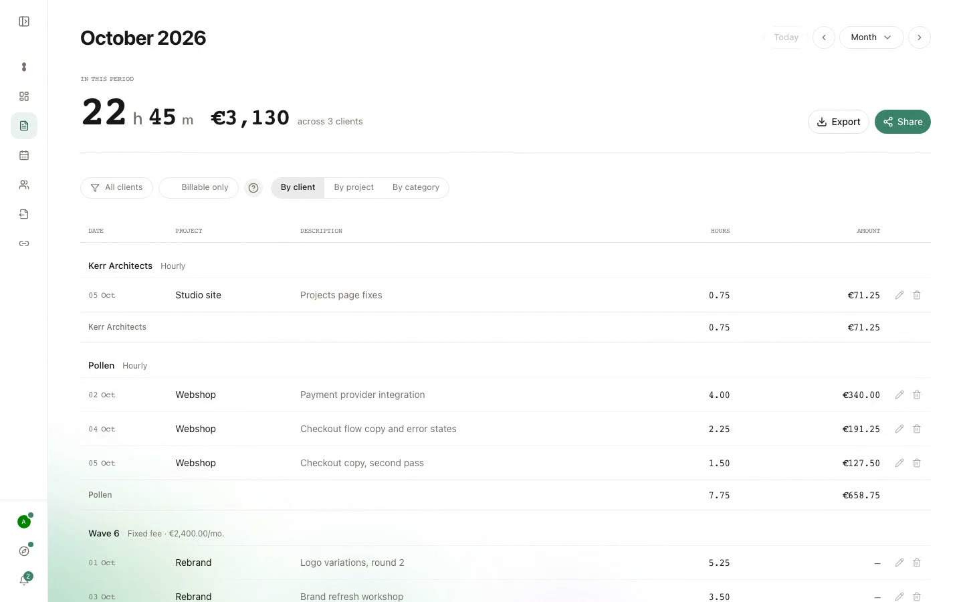The width and height of the screenshot is (963, 602).
Task: Open the All clients filter dropdown
Action: (116, 188)
